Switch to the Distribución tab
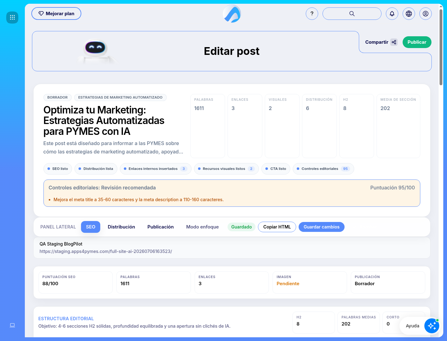 (x=121, y=227)
